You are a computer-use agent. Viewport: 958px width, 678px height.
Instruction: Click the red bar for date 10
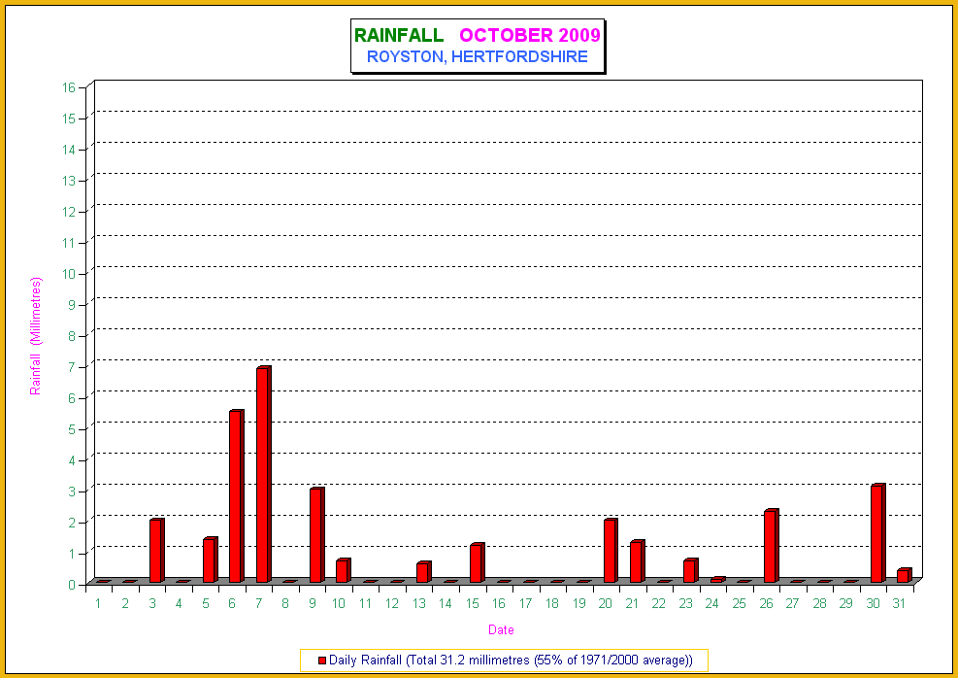coord(344,570)
